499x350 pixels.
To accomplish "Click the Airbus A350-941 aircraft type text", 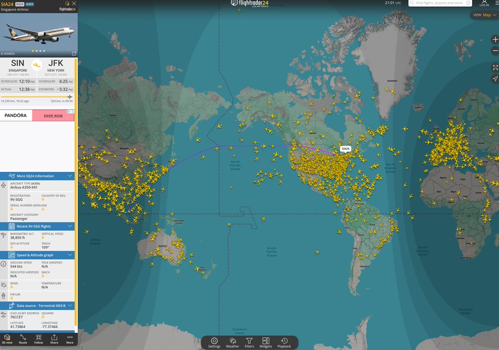I will 25,187.
